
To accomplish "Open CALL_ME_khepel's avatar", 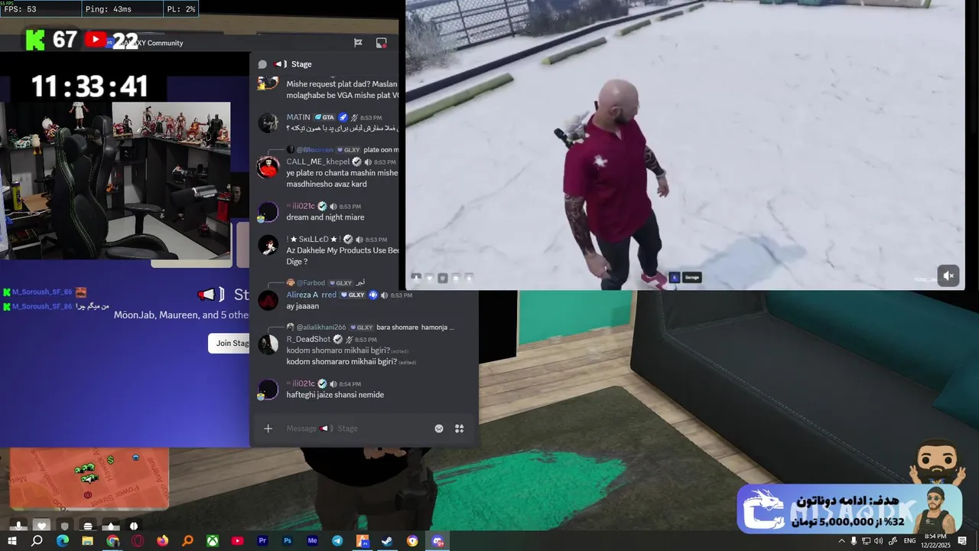I will (x=268, y=167).
